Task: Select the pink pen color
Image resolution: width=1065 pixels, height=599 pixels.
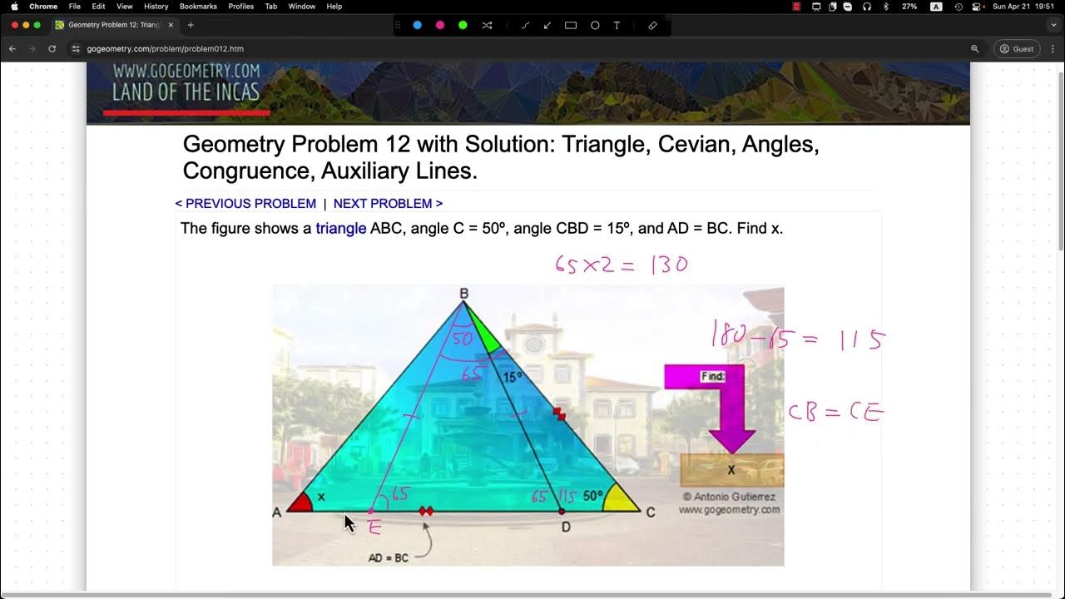Action: 440,25
